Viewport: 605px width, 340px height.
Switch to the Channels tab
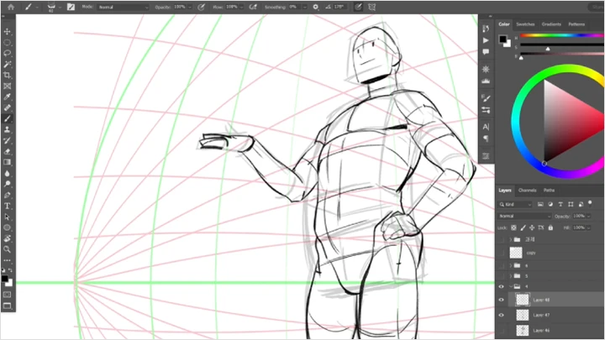[527, 191]
